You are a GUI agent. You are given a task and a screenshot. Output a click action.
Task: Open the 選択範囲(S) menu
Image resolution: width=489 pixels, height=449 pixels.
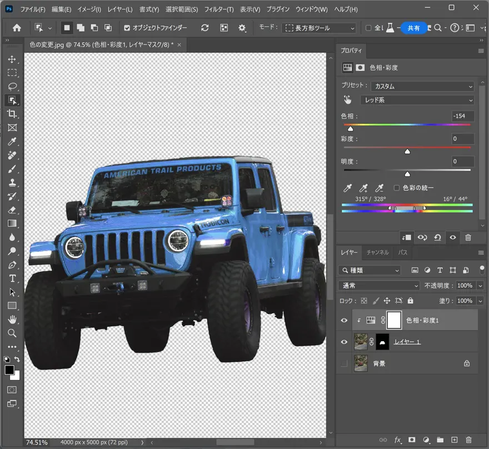point(182,9)
